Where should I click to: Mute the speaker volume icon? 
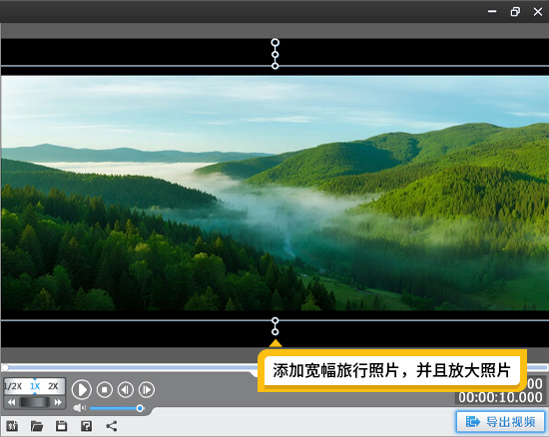click(80, 408)
